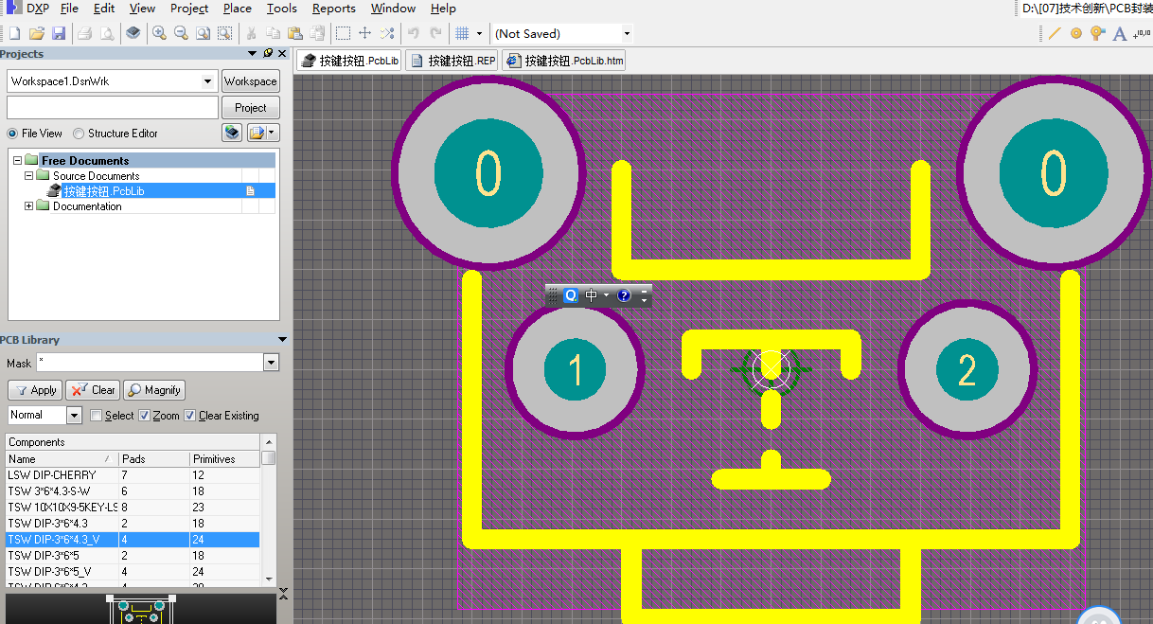
Task: Copy the selection
Action: point(274,33)
